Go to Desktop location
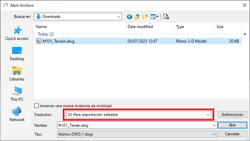Screen dimensions: 250x141 coord(17,54)
